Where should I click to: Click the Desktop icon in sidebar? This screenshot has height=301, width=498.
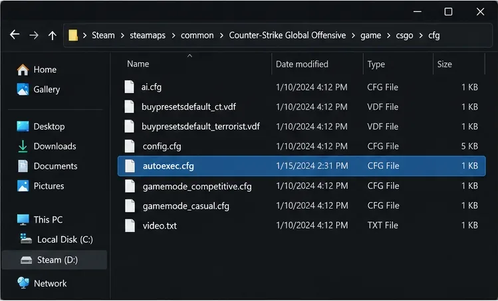pyautogui.click(x=23, y=126)
